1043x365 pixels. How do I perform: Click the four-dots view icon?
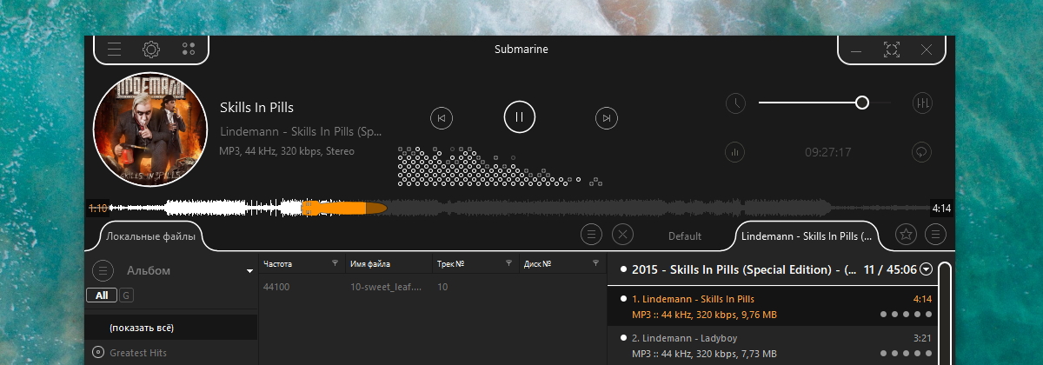[x=189, y=50]
